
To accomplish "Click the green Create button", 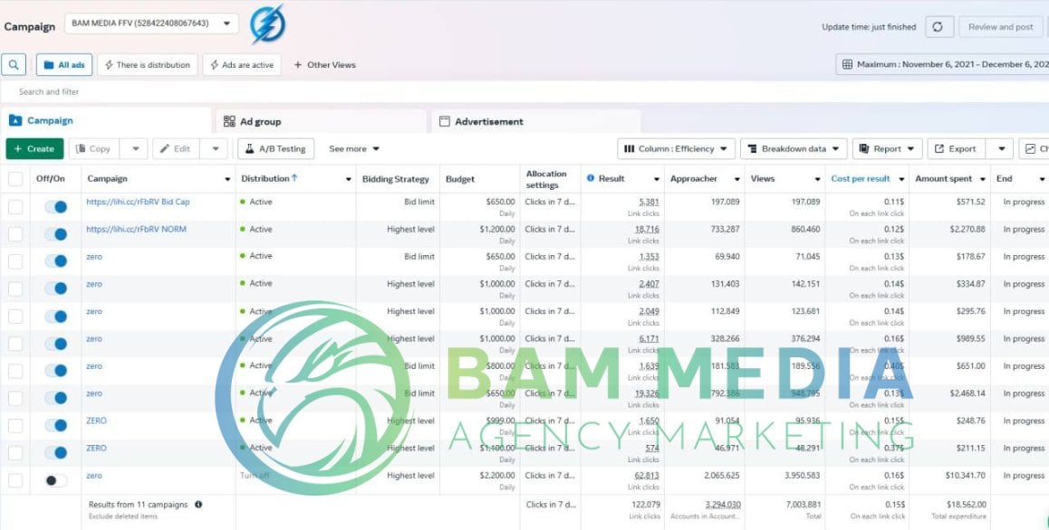I will pos(34,149).
